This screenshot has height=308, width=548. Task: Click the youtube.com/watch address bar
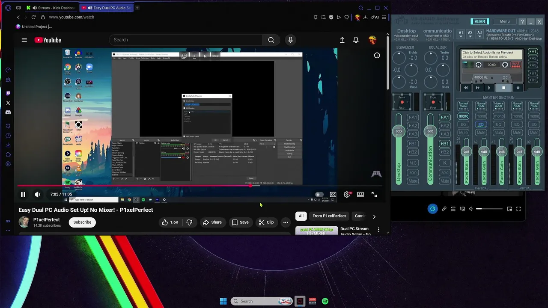[x=71, y=17]
